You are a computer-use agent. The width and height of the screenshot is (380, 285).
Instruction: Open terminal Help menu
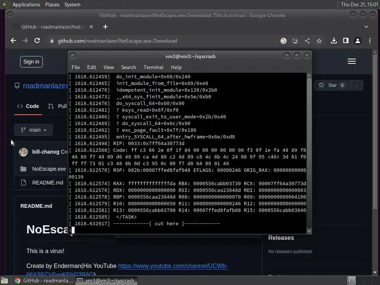[x=176, y=68]
